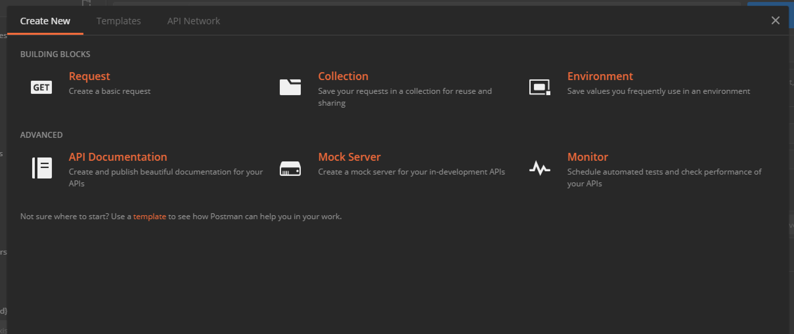
Task: Click the Environment screen icon
Action: pos(540,87)
